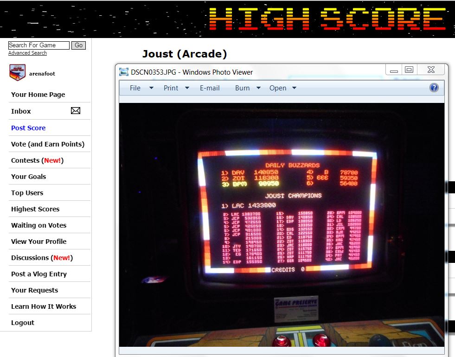Select the Post Score link
Screen dimensions: 455x357
point(28,128)
